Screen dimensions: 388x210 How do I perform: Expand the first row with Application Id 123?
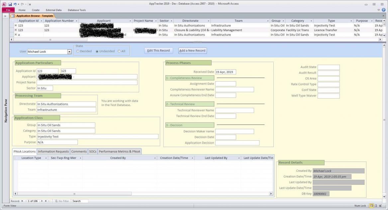click(x=16, y=26)
